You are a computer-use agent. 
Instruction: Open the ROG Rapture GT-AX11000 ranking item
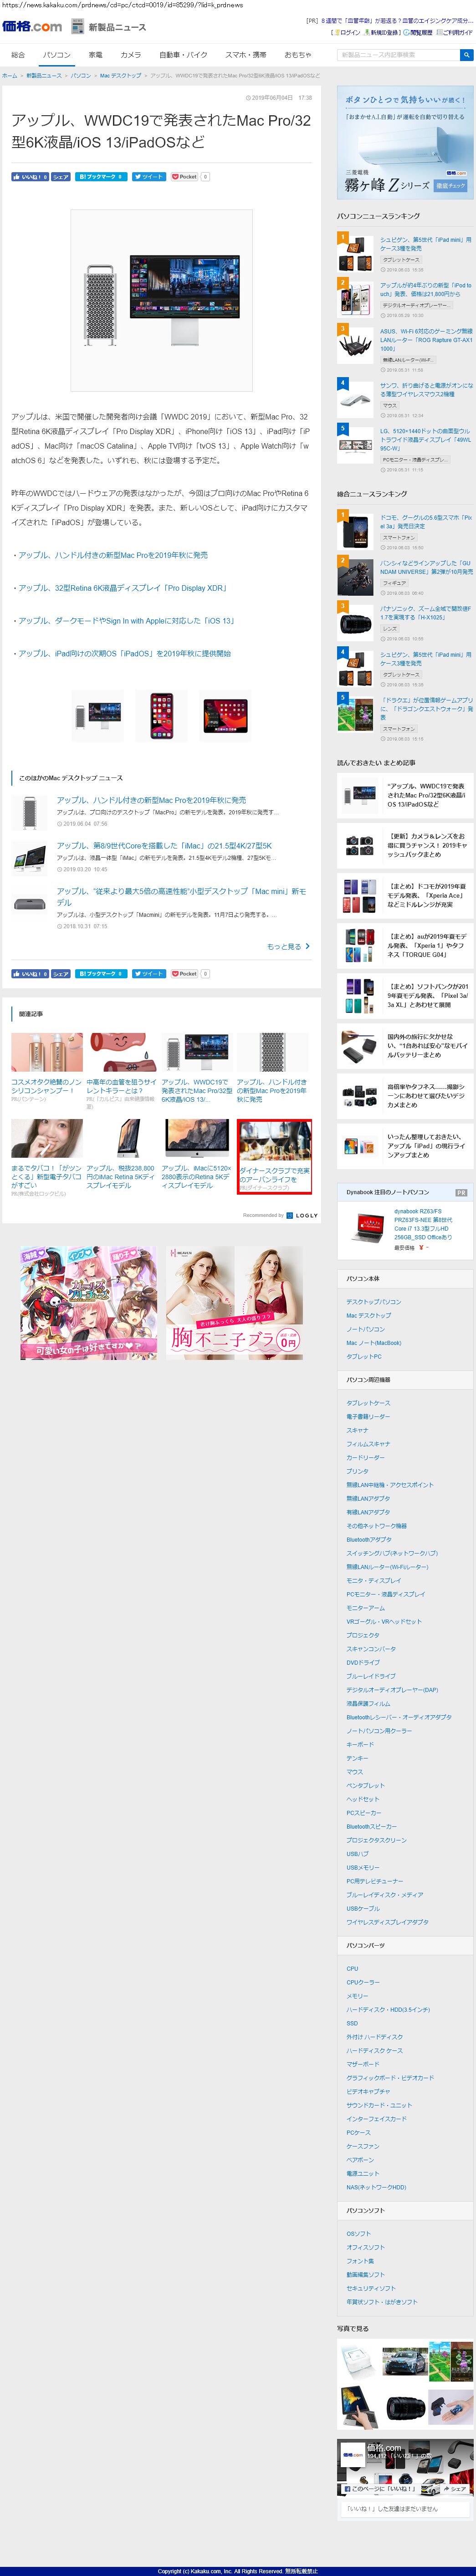(426, 340)
